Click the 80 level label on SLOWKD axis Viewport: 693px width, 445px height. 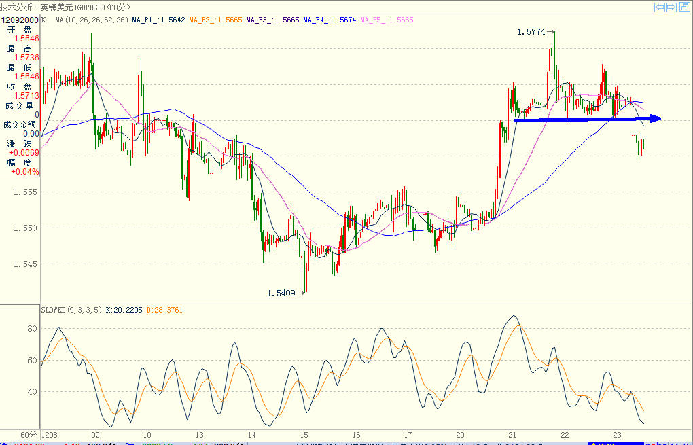32,329
